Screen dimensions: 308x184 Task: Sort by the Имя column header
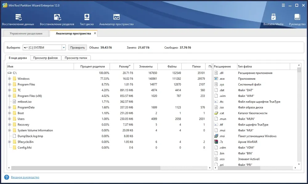pos(40,66)
